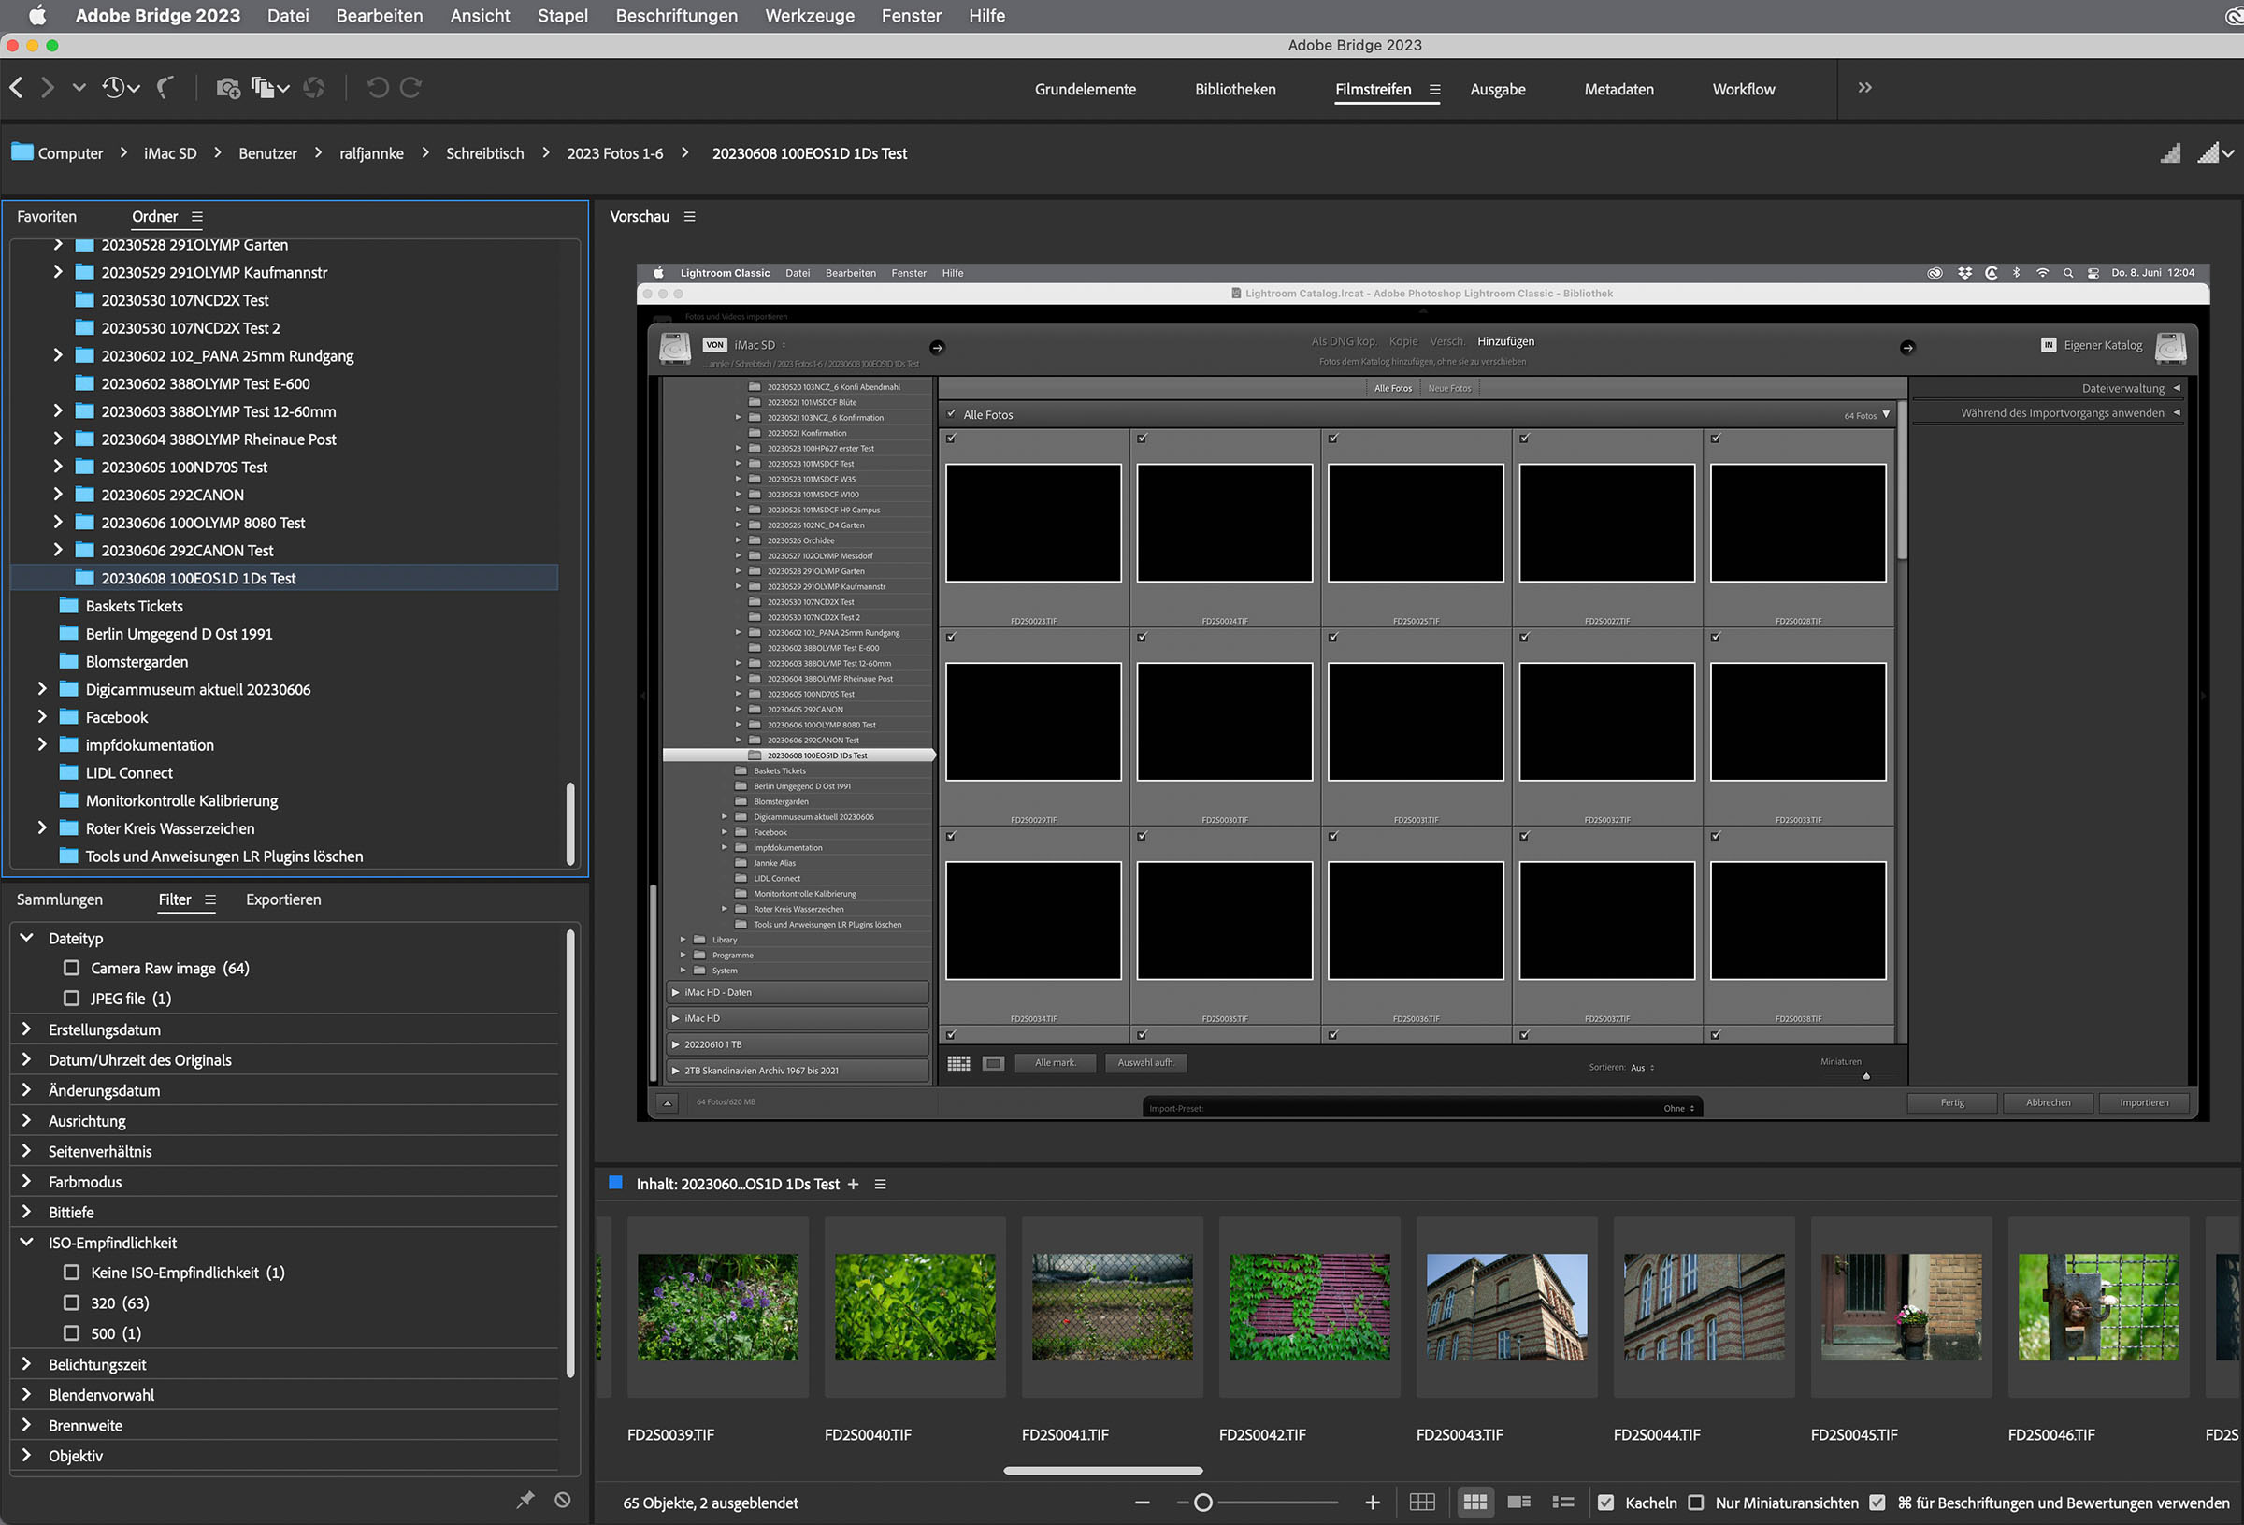Viewport: 2244px width, 1525px height.
Task: Open the recent files clock icon
Action: (121, 88)
